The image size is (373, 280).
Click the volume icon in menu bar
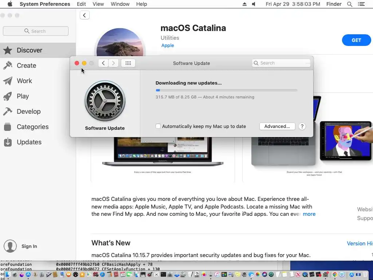click(254, 4)
